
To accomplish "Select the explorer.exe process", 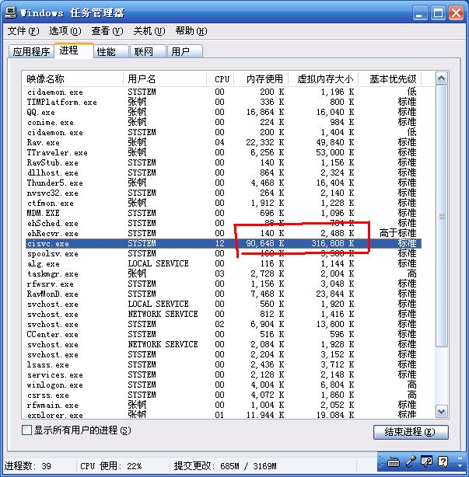I will pos(223,415).
